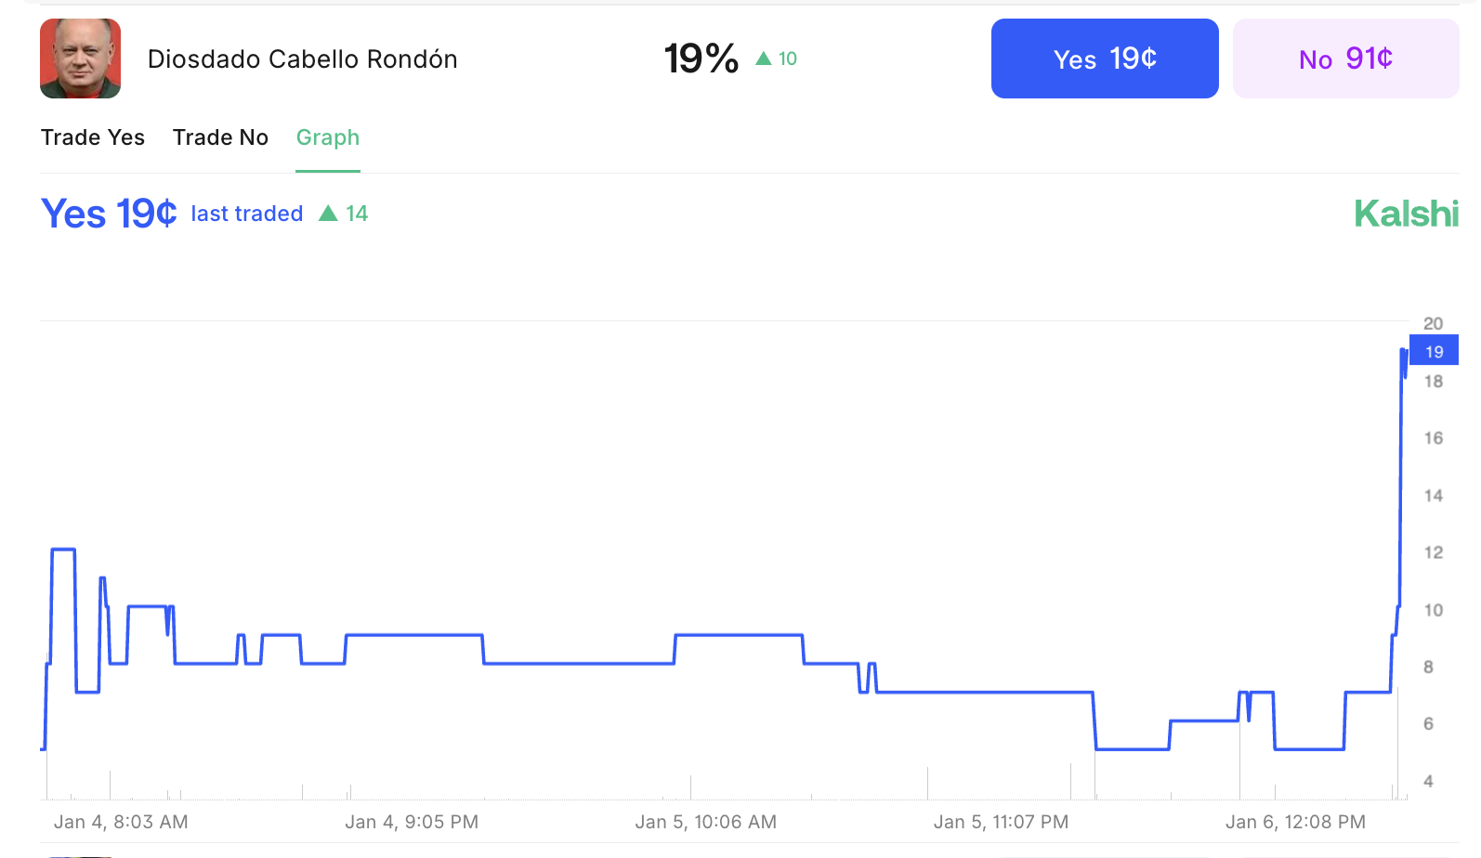The image size is (1481, 858).
Task: Click the Kalshi logo
Action: pyautogui.click(x=1406, y=214)
